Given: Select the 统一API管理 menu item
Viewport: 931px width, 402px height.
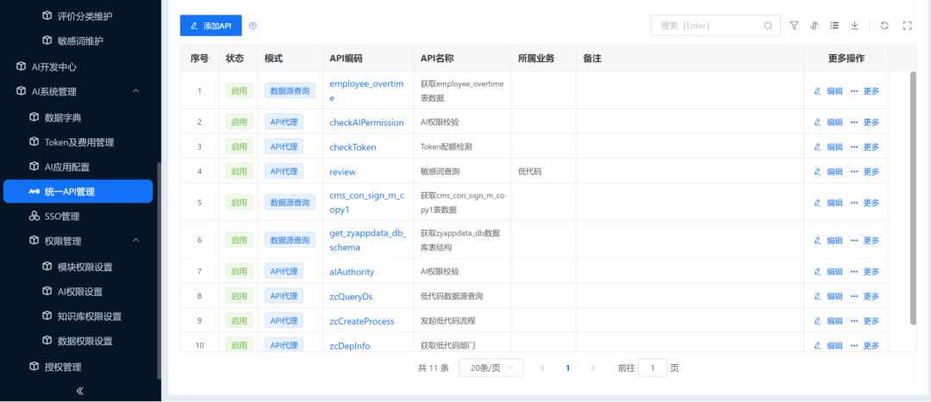Looking at the screenshot, I should (x=78, y=191).
